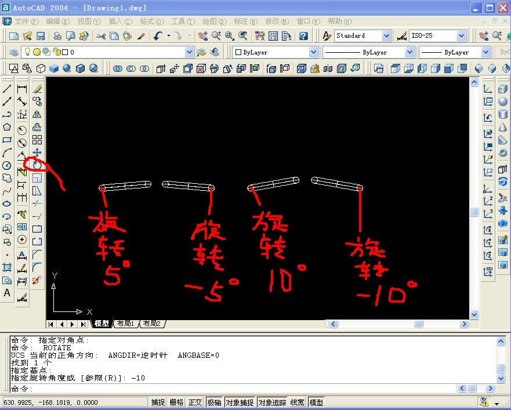Viewport: 511px width, 410px height.
Task: Select the Spline tool
Action: pos(7,191)
